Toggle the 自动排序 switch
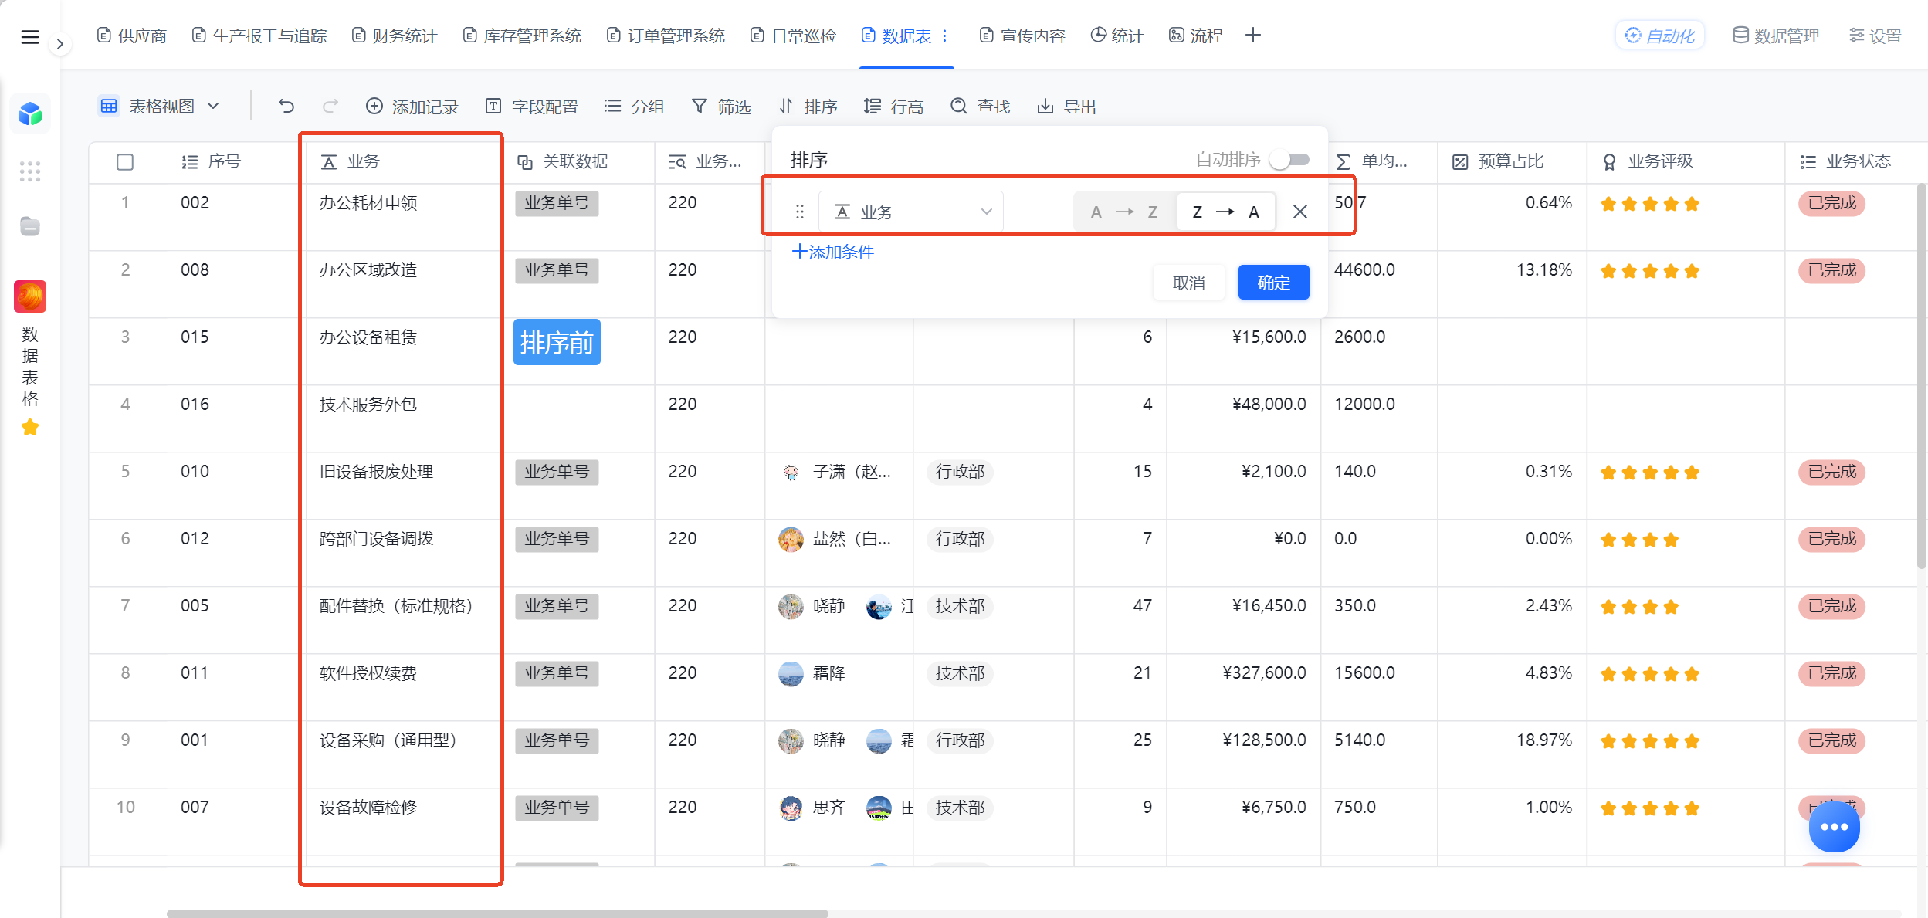Screen dimensions: 1928x918 click(1290, 160)
